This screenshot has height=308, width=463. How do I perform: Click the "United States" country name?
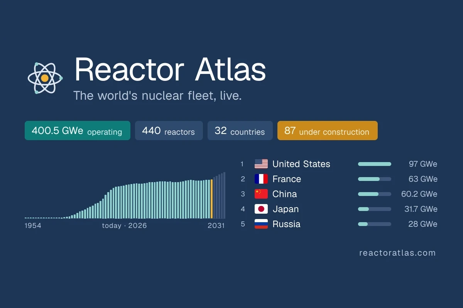301,164
